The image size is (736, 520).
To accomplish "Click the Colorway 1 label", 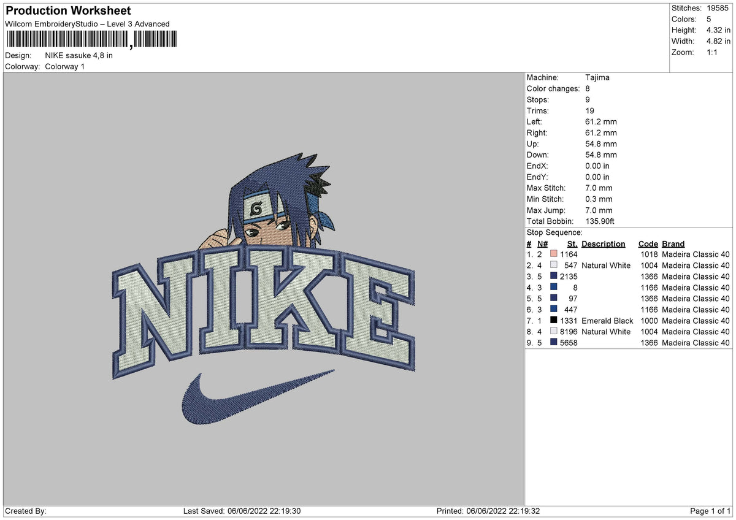I will point(64,66).
